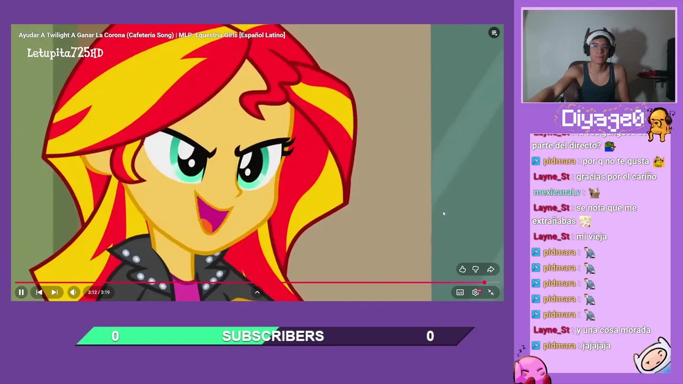Seek to the middle of the video progress bar
683x384 pixels.
tap(257, 283)
